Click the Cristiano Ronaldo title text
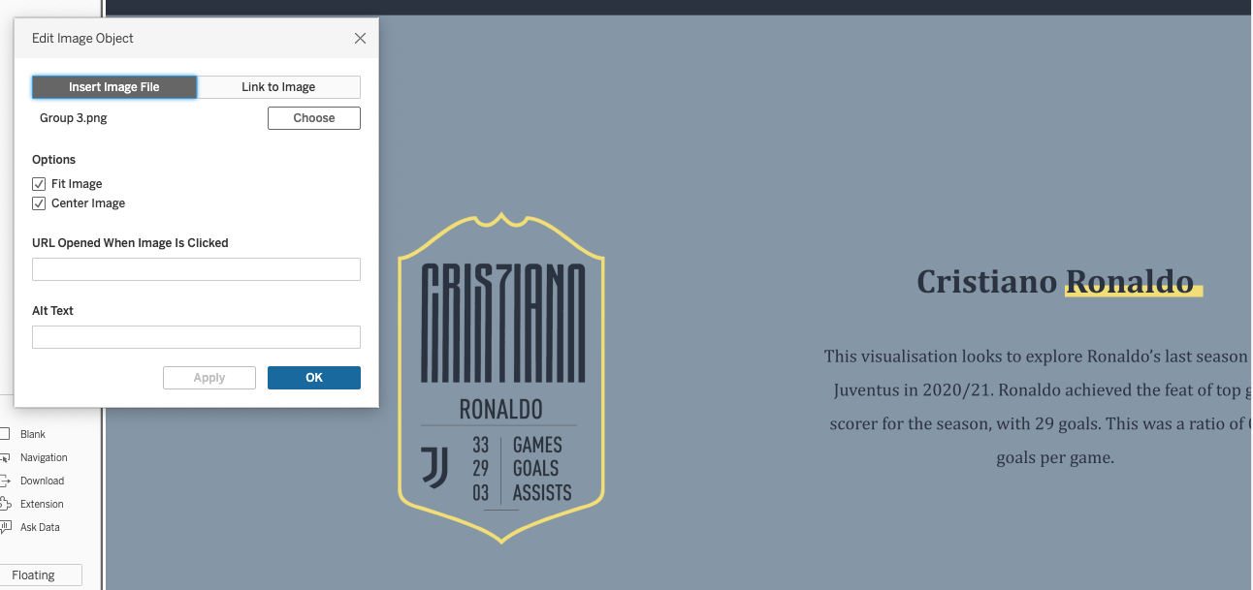1253x590 pixels. [x=1055, y=281]
